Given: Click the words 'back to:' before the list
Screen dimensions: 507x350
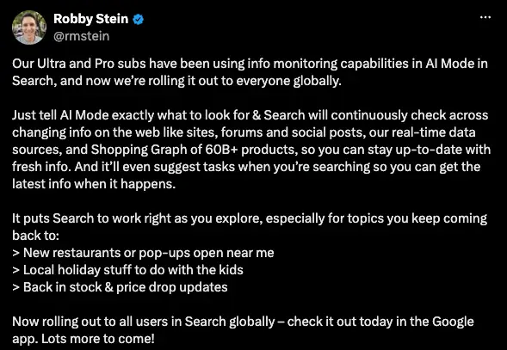Looking at the screenshot, I should coord(35,236).
